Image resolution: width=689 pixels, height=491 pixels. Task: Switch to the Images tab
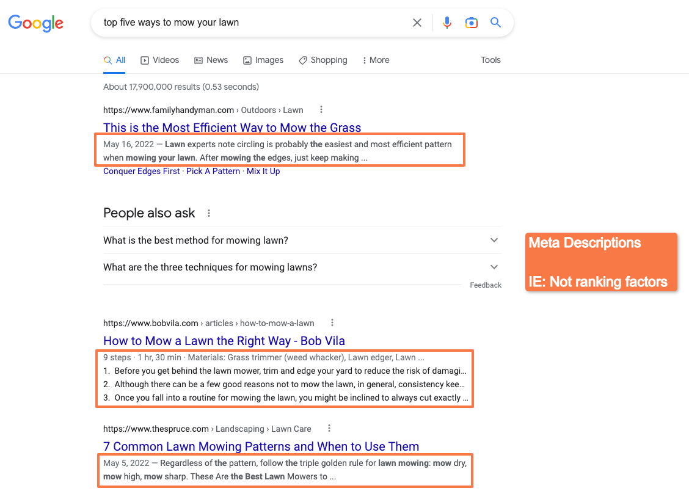(x=263, y=60)
